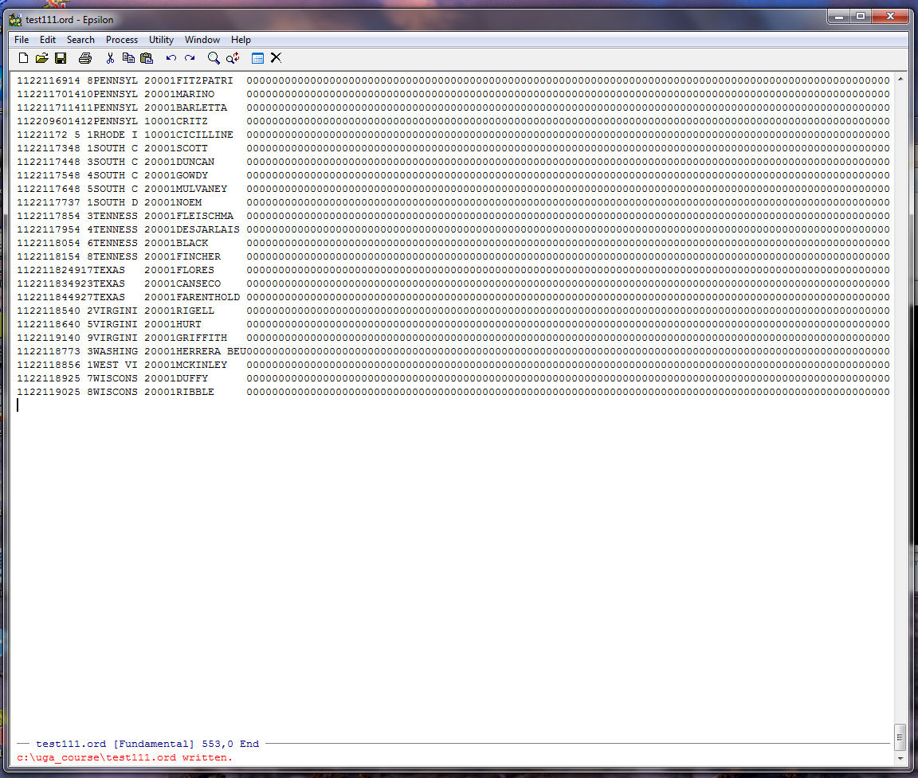Save the file using the floppy disk icon

coord(61,58)
